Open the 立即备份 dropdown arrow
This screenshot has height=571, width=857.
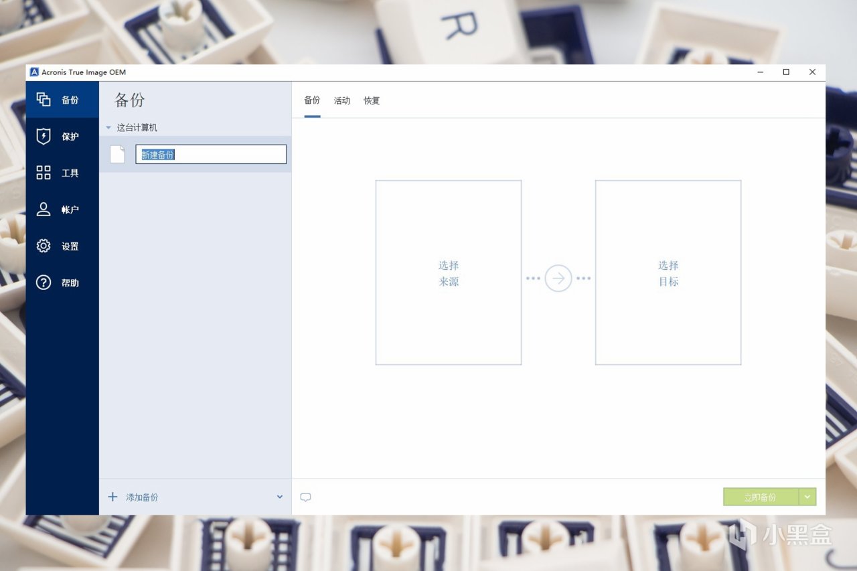(x=807, y=497)
